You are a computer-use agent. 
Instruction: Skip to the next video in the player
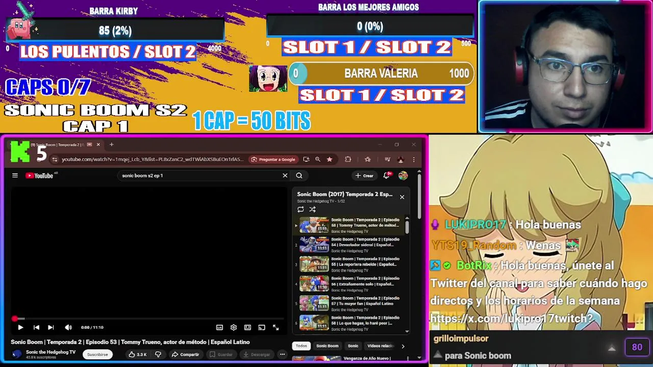tap(51, 327)
